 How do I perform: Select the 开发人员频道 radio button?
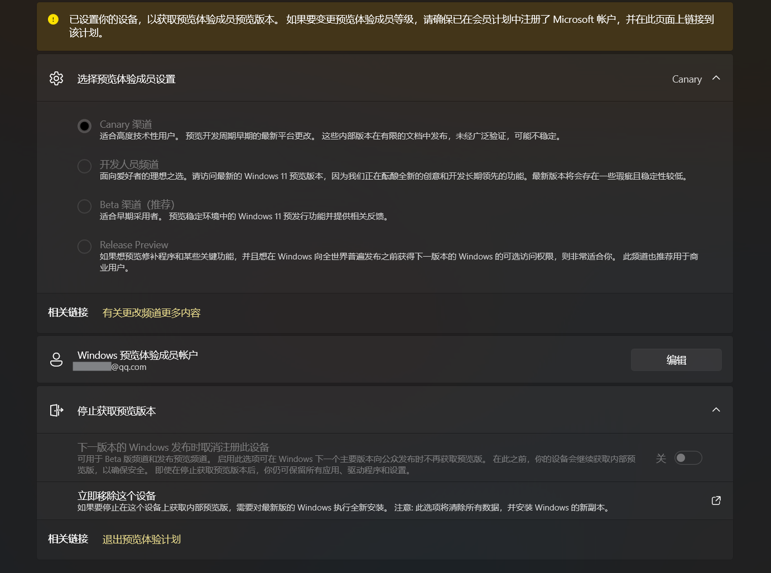[84, 166]
